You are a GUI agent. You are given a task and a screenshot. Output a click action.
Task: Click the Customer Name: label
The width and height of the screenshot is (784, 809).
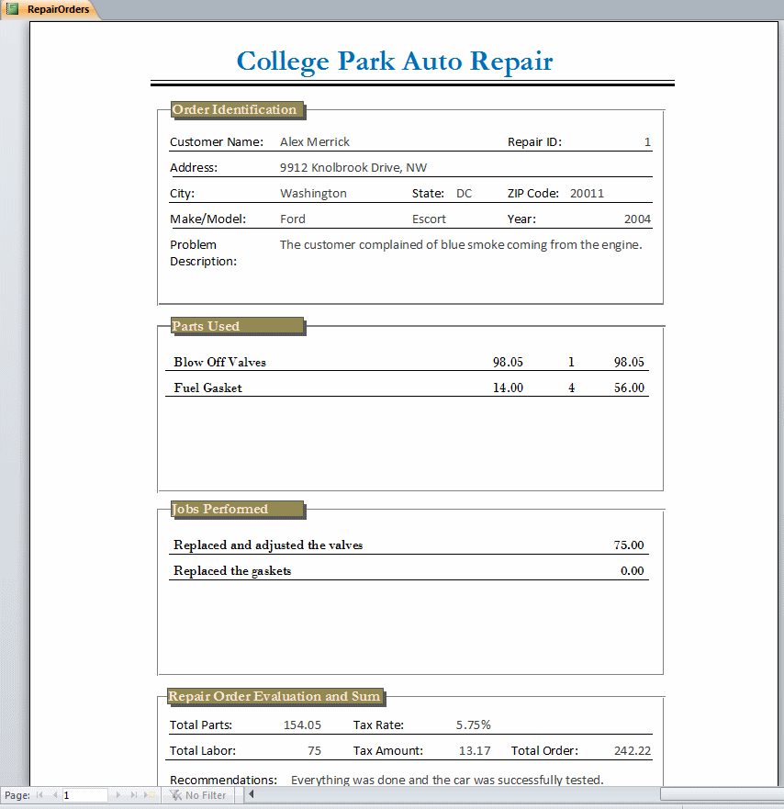coord(217,142)
